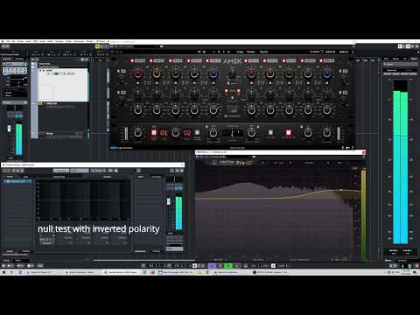Toggle red band button above left red knob
The width and height of the screenshot is (420, 315).
point(132,60)
